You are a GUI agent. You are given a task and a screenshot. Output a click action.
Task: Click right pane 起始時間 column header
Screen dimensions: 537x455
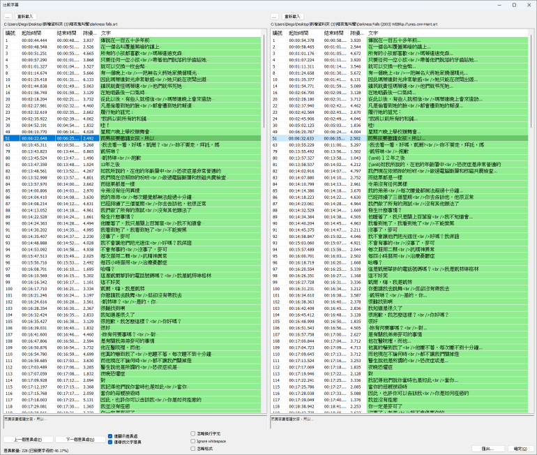click(305, 33)
